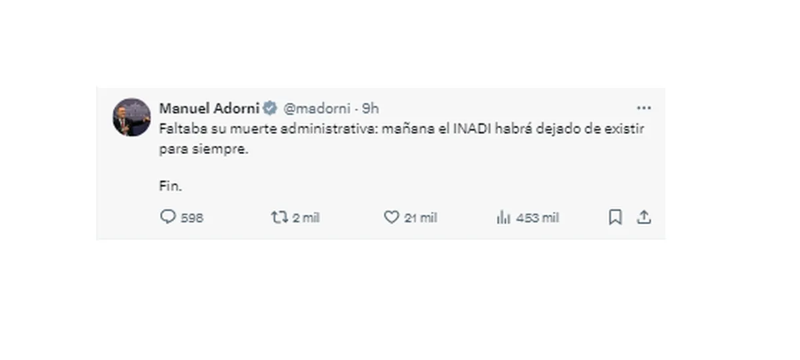Image resolution: width=800 pixels, height=360 pixels.
Task: Click the reply speech bubble icon
Action: (x=168, y=217)
